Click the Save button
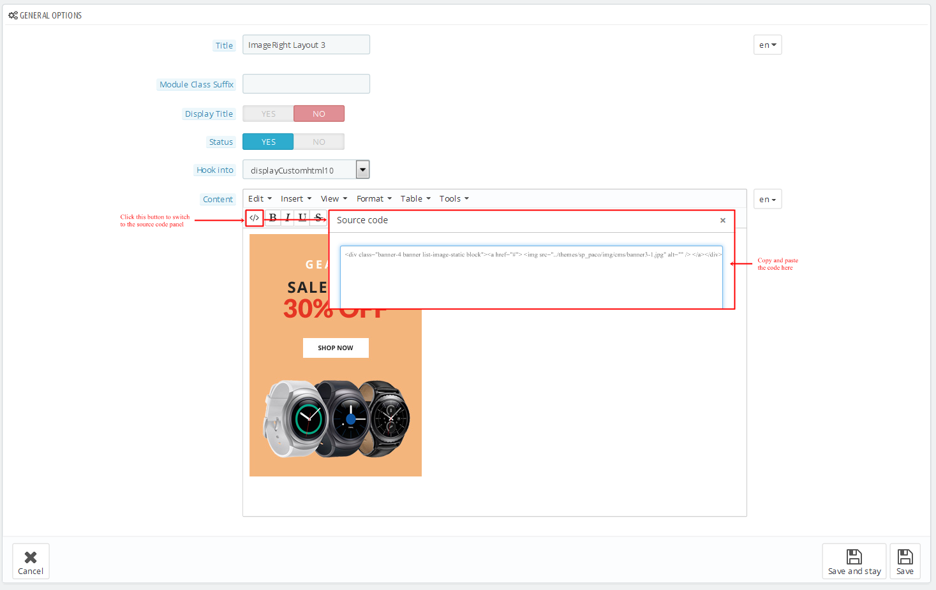 tap(905, 561)
